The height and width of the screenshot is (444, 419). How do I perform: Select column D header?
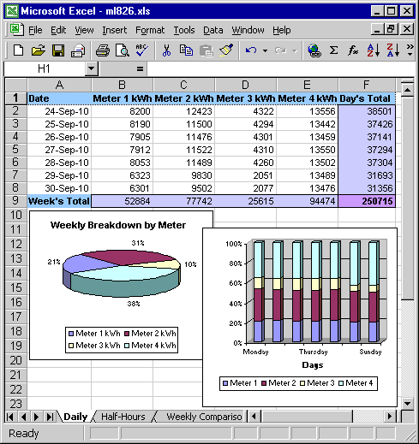point(245,85)
